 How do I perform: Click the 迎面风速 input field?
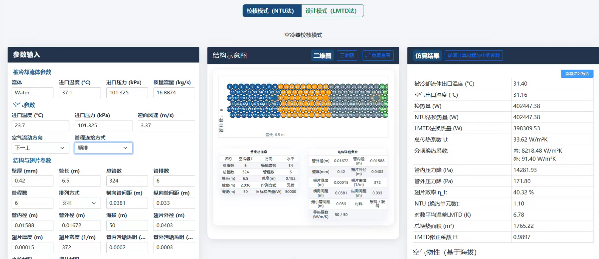(166, 126)
